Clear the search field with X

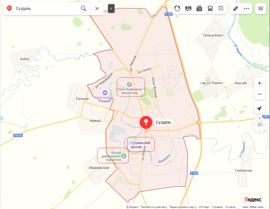click(x=97, y=8)
